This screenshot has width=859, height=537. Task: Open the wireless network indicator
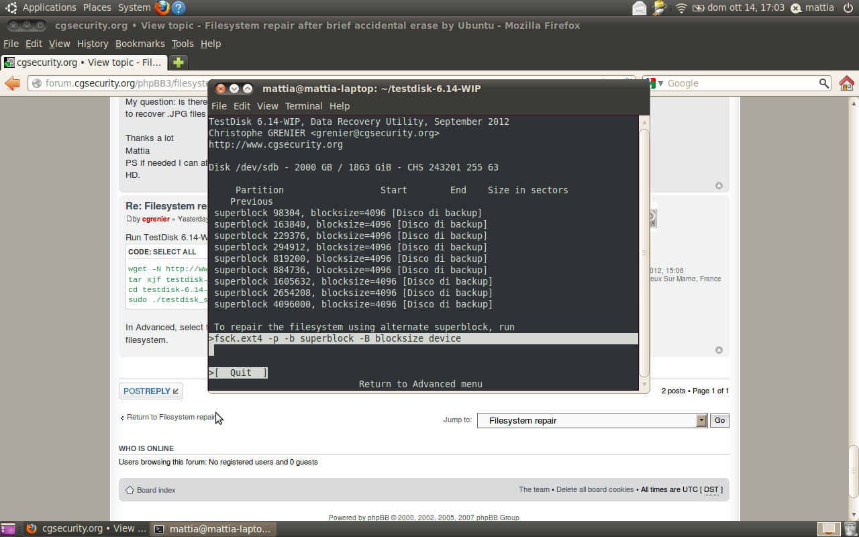(681, 8)
